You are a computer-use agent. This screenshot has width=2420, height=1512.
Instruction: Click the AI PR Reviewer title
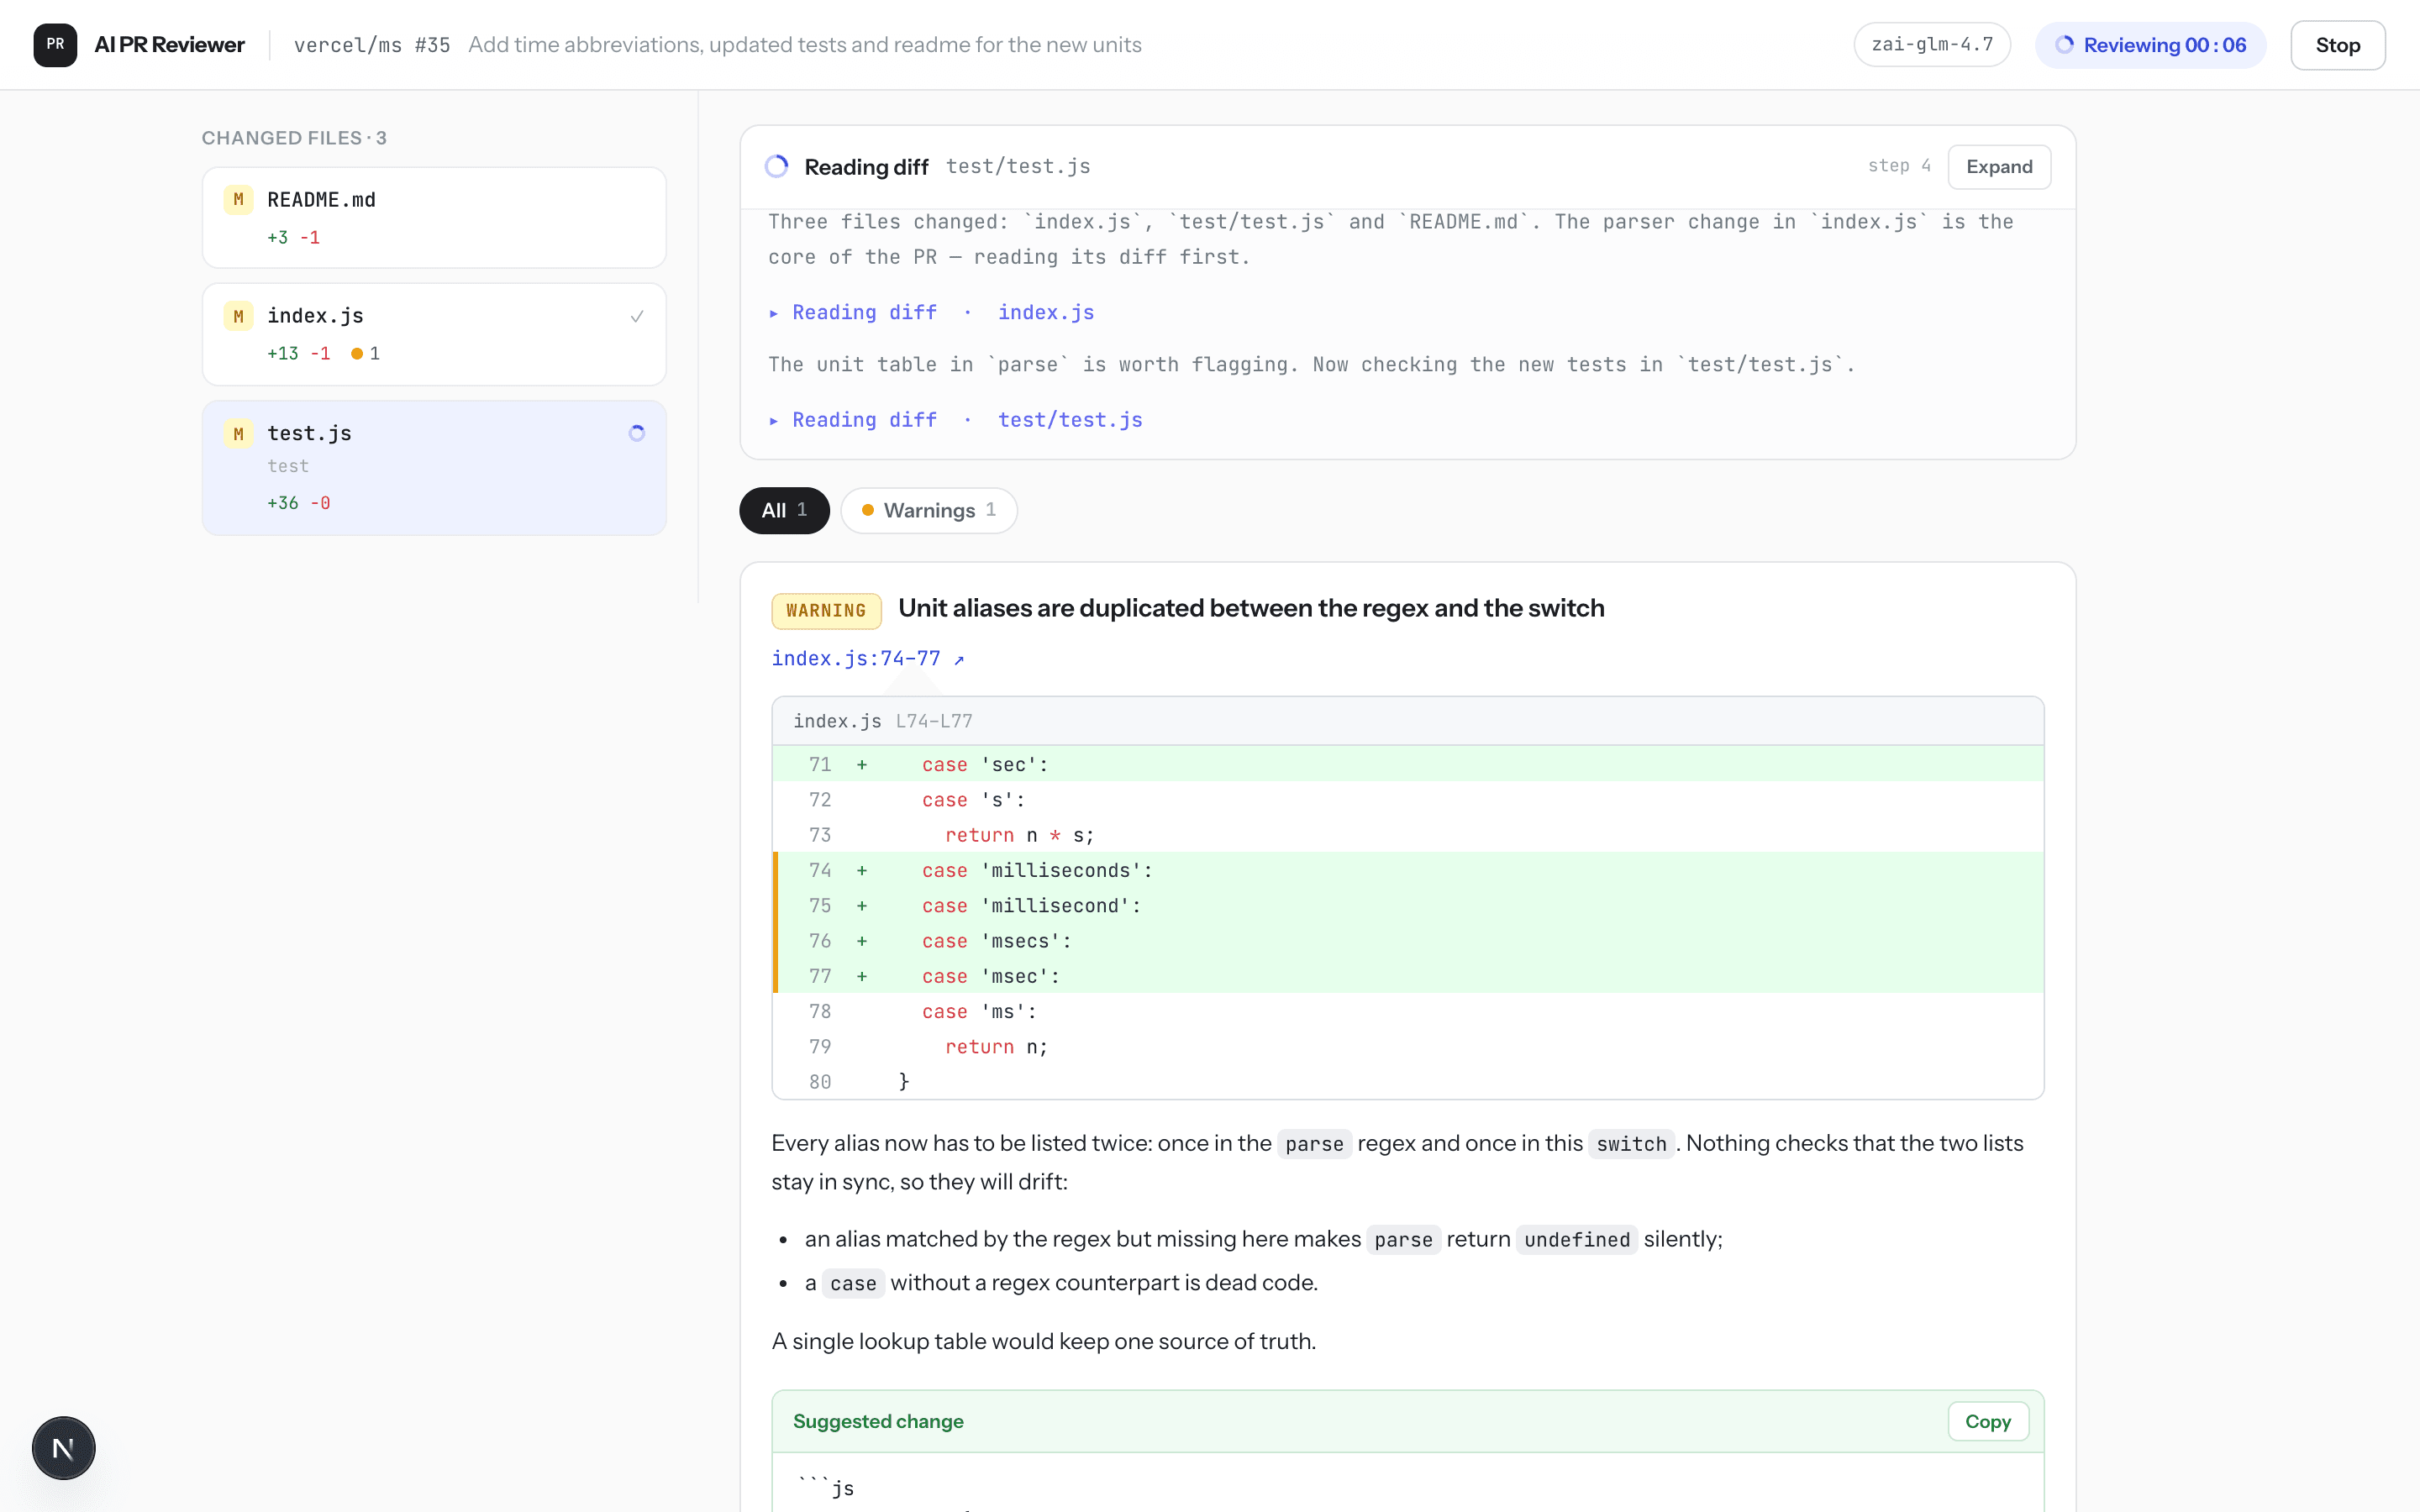pyautogui.click(x=169, y=45)
